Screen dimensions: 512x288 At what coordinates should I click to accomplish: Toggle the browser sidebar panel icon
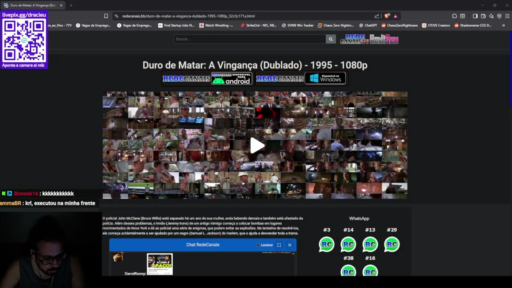click(x=475, y=16)
